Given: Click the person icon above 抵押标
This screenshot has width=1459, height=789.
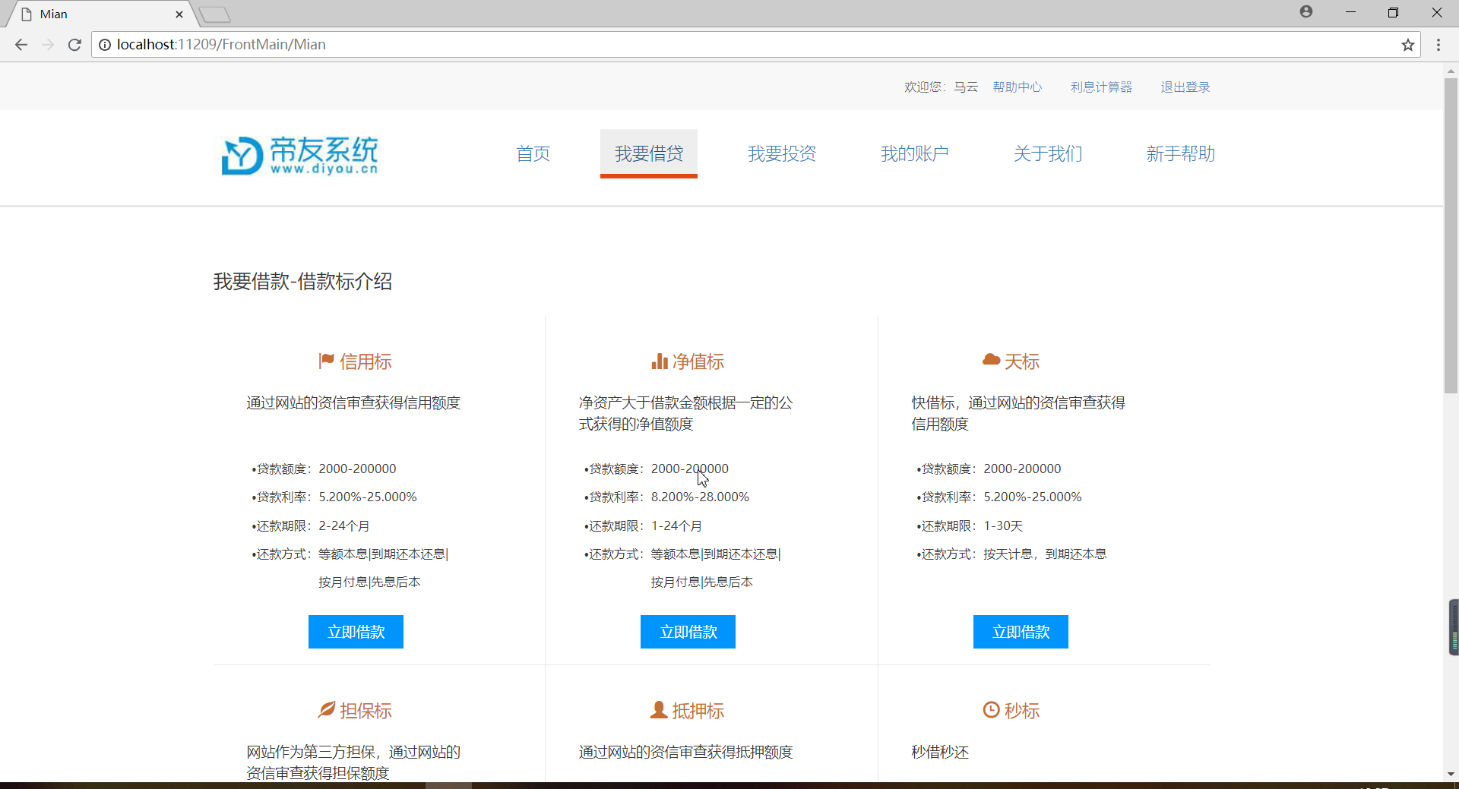Looking at the screenshot, I should [x=658, y=709].
